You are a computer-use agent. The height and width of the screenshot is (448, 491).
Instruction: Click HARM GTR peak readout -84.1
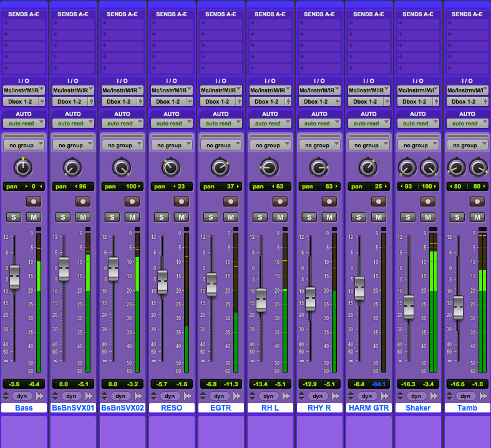click(379, 384)
